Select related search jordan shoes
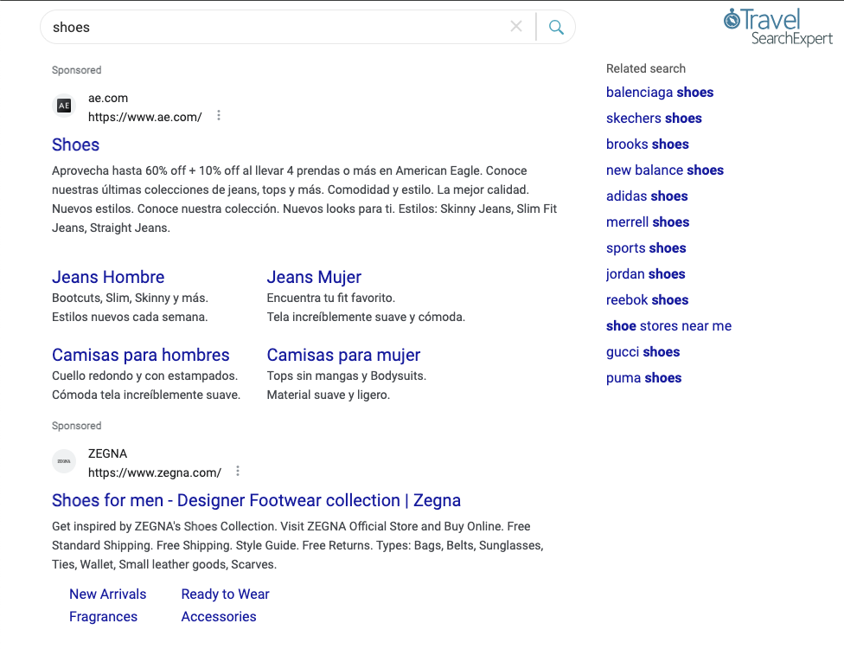Screen dimensions: 844x649 pos(646,273)
